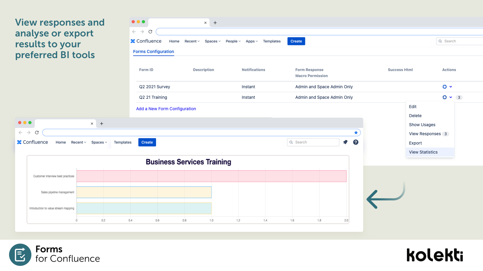The image size is (483, 271).
Task: Click Templates in back window nav
Action: (272, 41)
